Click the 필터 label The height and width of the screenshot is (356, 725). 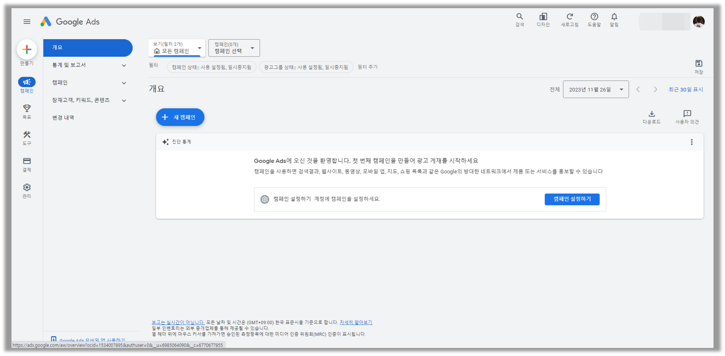154,65
